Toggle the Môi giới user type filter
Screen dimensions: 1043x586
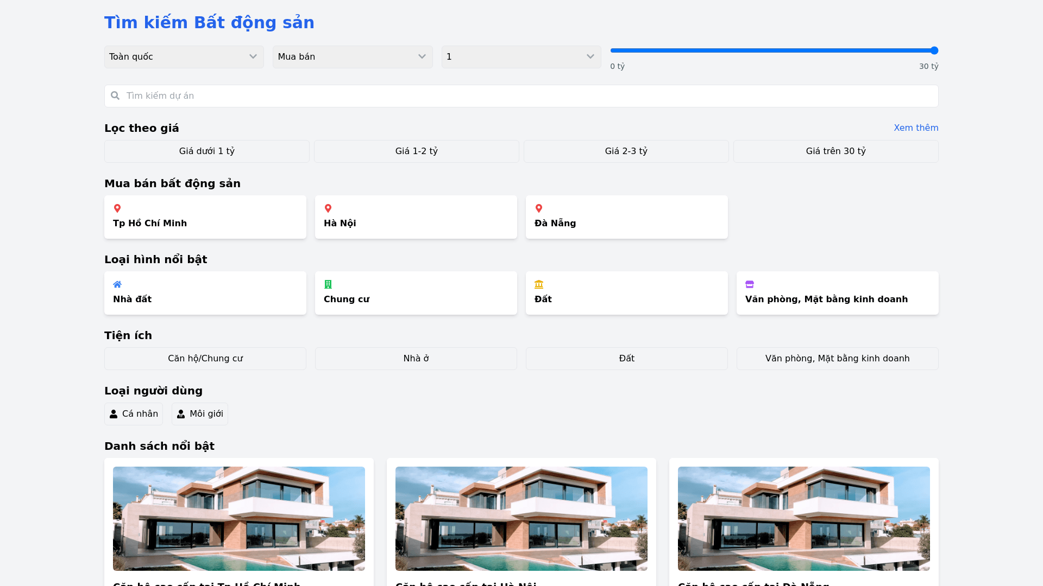pyautogui.click(x=200, y=414)
